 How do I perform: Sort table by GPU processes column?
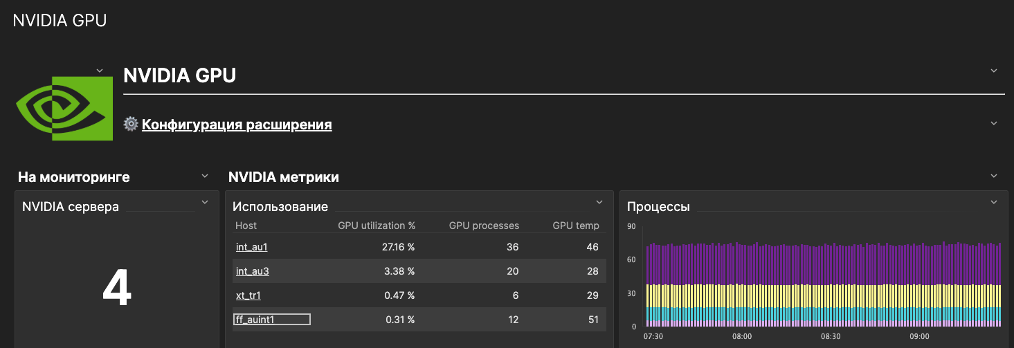coord(484,226)
